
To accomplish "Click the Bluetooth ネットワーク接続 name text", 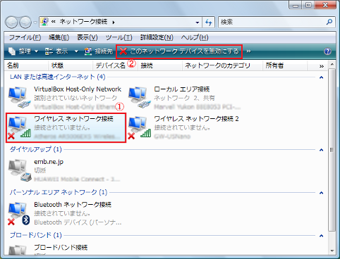I will [x=73, y=205].
